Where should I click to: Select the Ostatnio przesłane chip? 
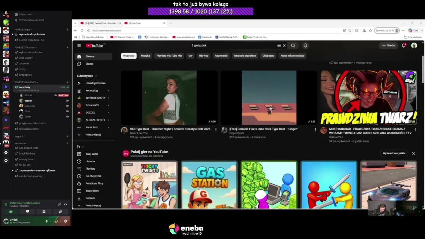pyautogui.click(x=245, y=56)
